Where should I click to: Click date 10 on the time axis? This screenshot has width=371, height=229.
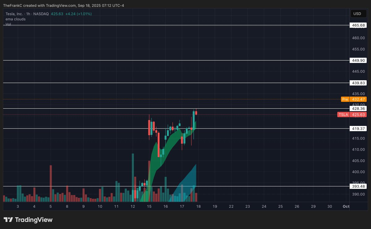pyautogui.click(x=100, y=206)
